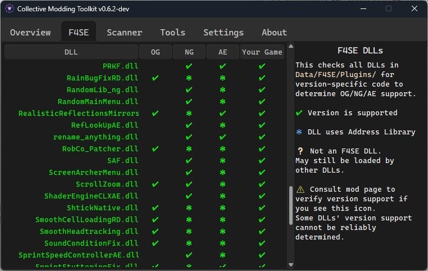Viewport: 428px width, 271px height.
Task: Select RandomMainMenu.dll entry
Action: pyautogui.click(x=98, y=101)
